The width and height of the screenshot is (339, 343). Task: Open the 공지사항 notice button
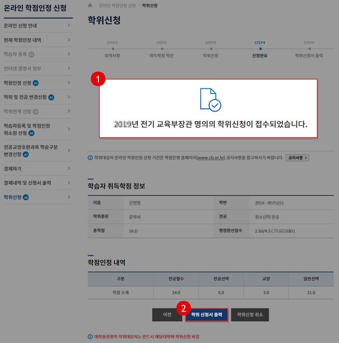297,158
